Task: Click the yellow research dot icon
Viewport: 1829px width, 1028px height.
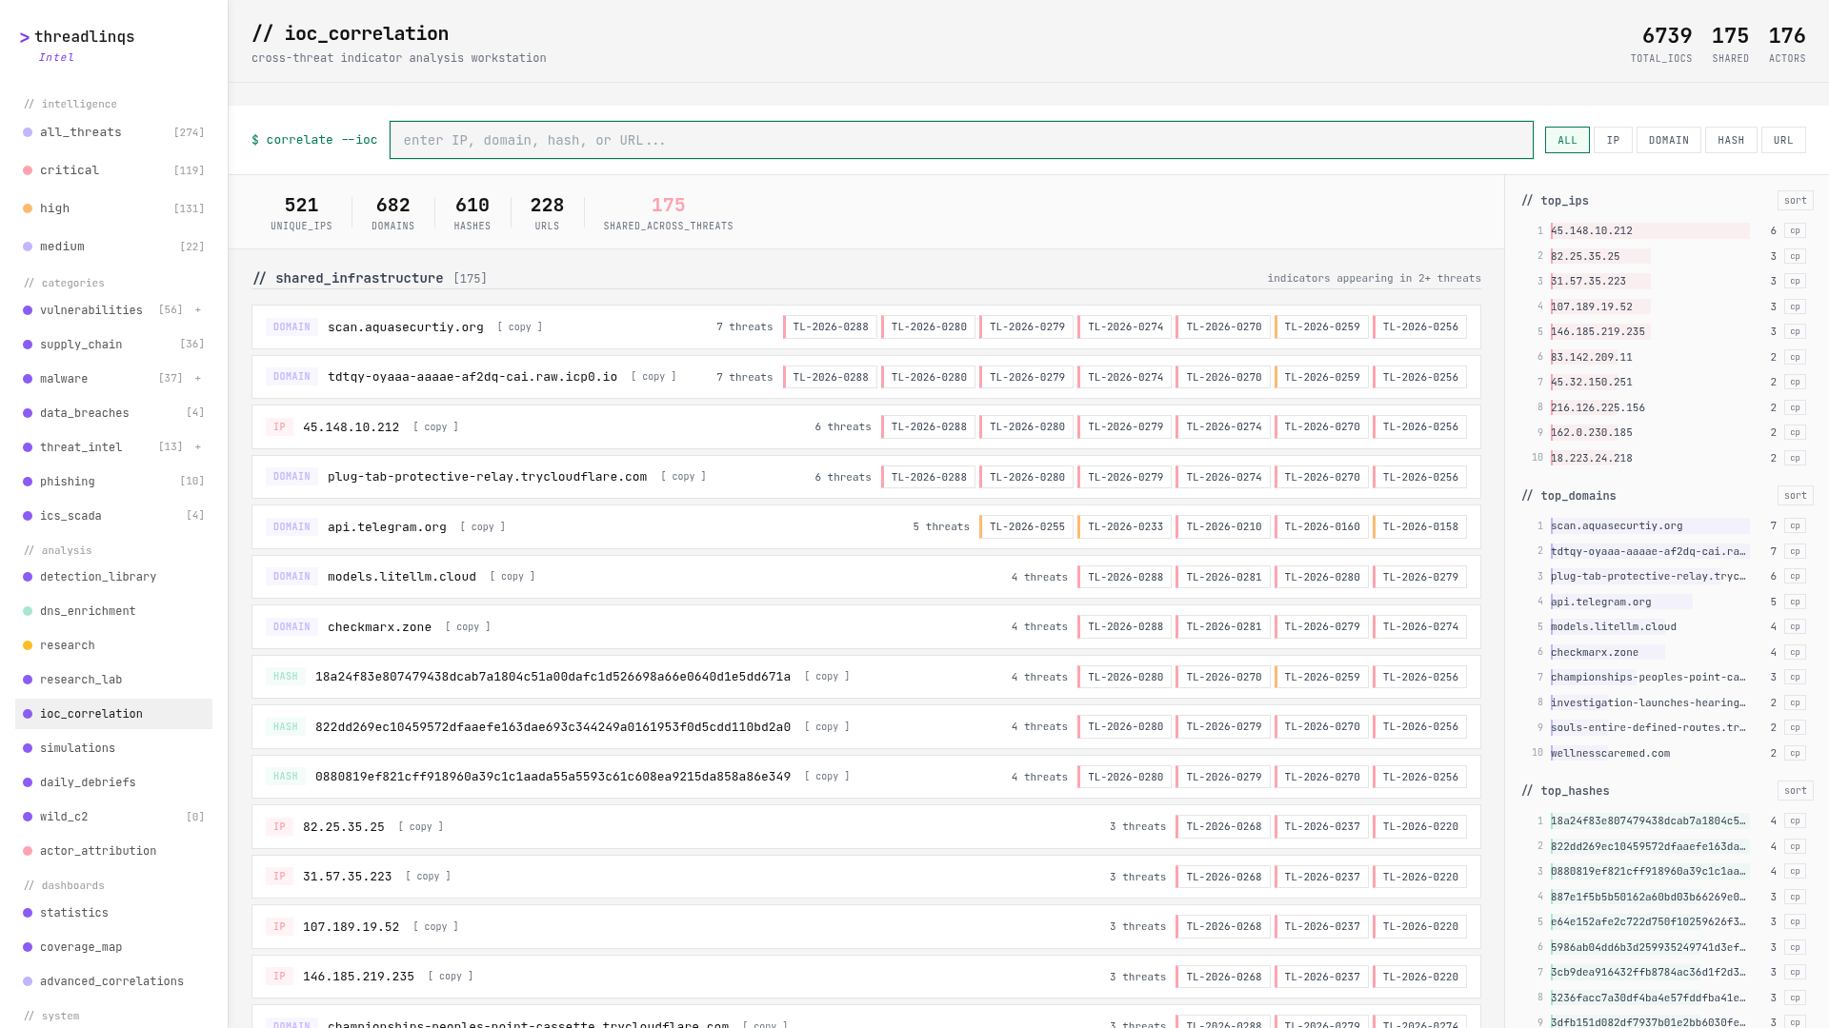Action: click(27, 645)
